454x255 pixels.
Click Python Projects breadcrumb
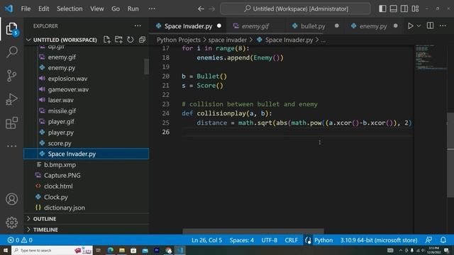coord(178,40)
